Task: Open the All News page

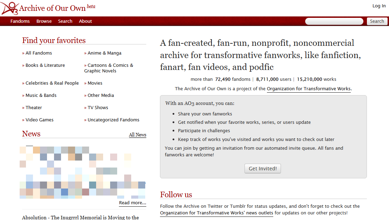Action: (137, 135)
